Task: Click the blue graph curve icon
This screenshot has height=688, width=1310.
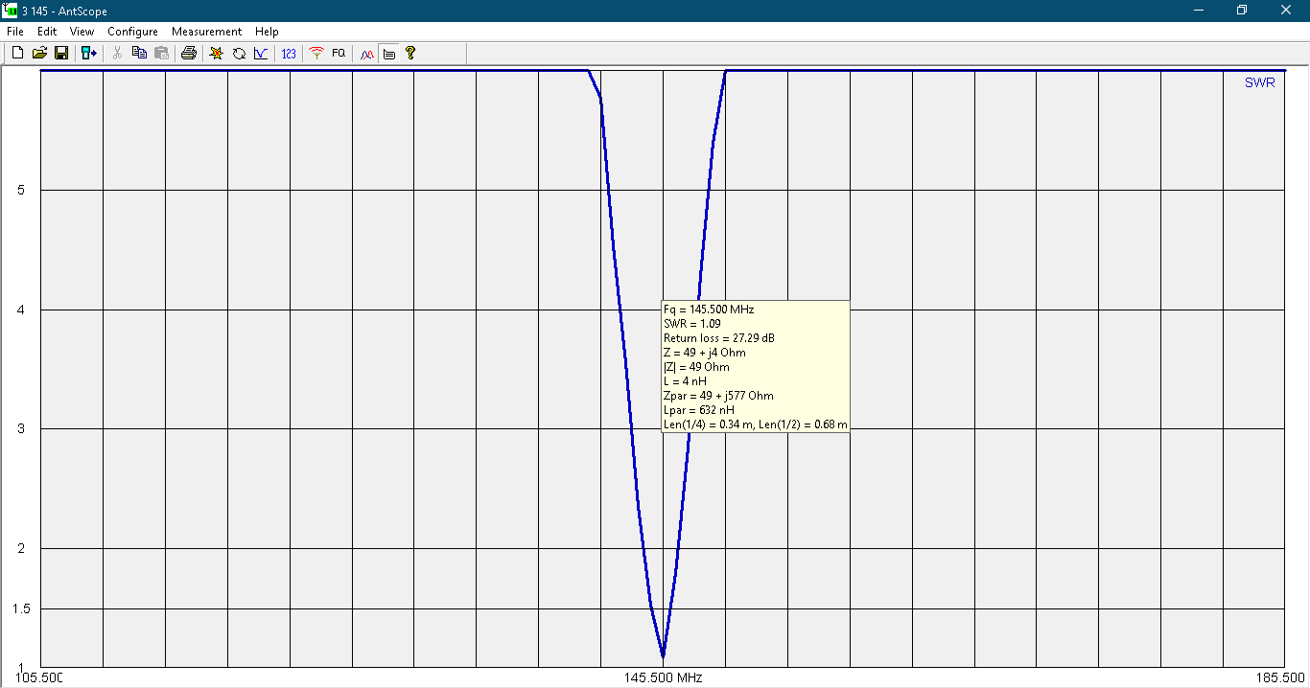Action: (261, 54)
